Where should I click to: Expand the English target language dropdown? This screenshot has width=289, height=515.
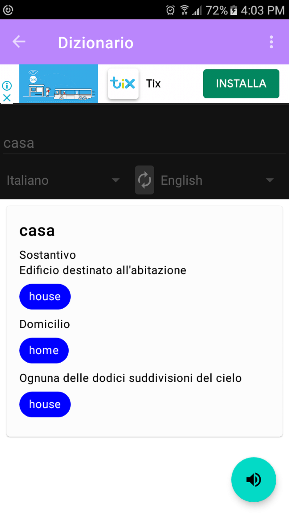tap(217, 180)
